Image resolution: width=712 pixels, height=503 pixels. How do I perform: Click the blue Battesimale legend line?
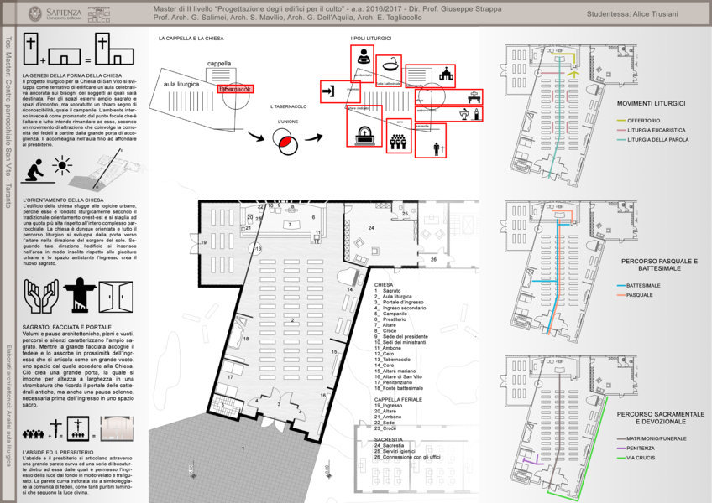click(x=620, y=286)
